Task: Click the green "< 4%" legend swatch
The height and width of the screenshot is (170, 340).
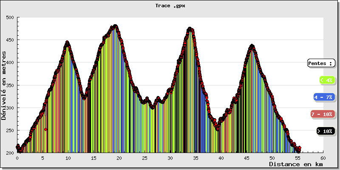Action: pyautogui.click(x=326, y=80)
